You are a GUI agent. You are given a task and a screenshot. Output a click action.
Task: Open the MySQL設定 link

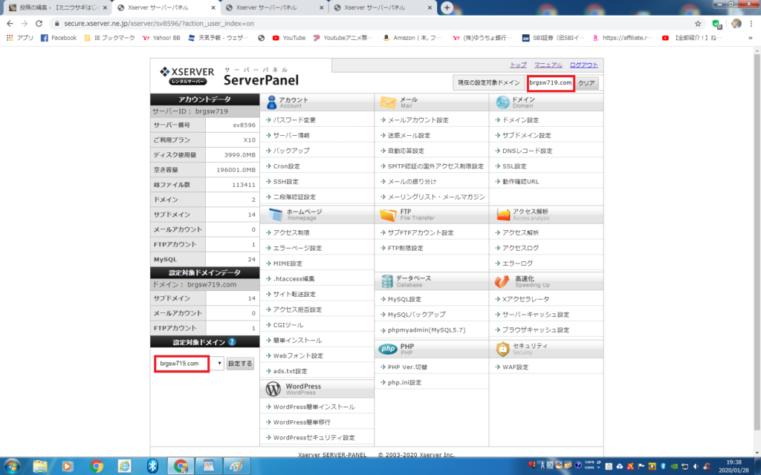404,299
